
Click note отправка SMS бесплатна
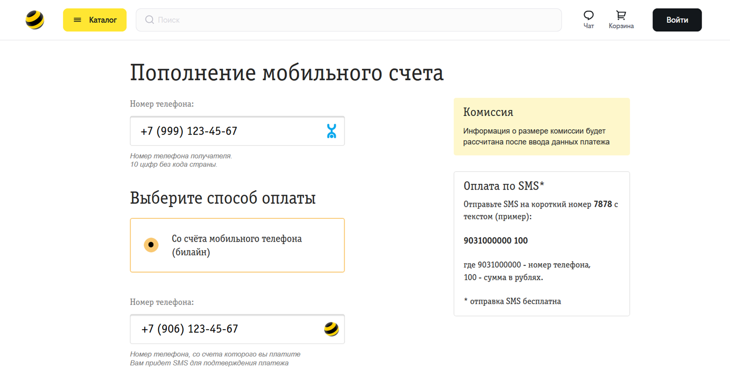tap(512, 301)
